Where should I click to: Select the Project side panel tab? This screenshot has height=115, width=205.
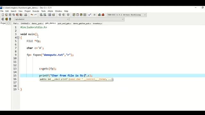coord(3,23)
